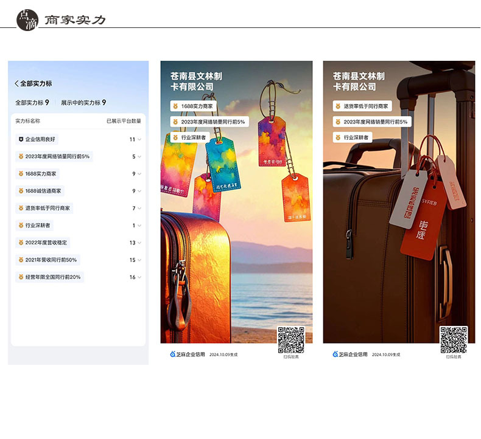Click the 已展示平台数量 column header

click(x=124, y=121)
